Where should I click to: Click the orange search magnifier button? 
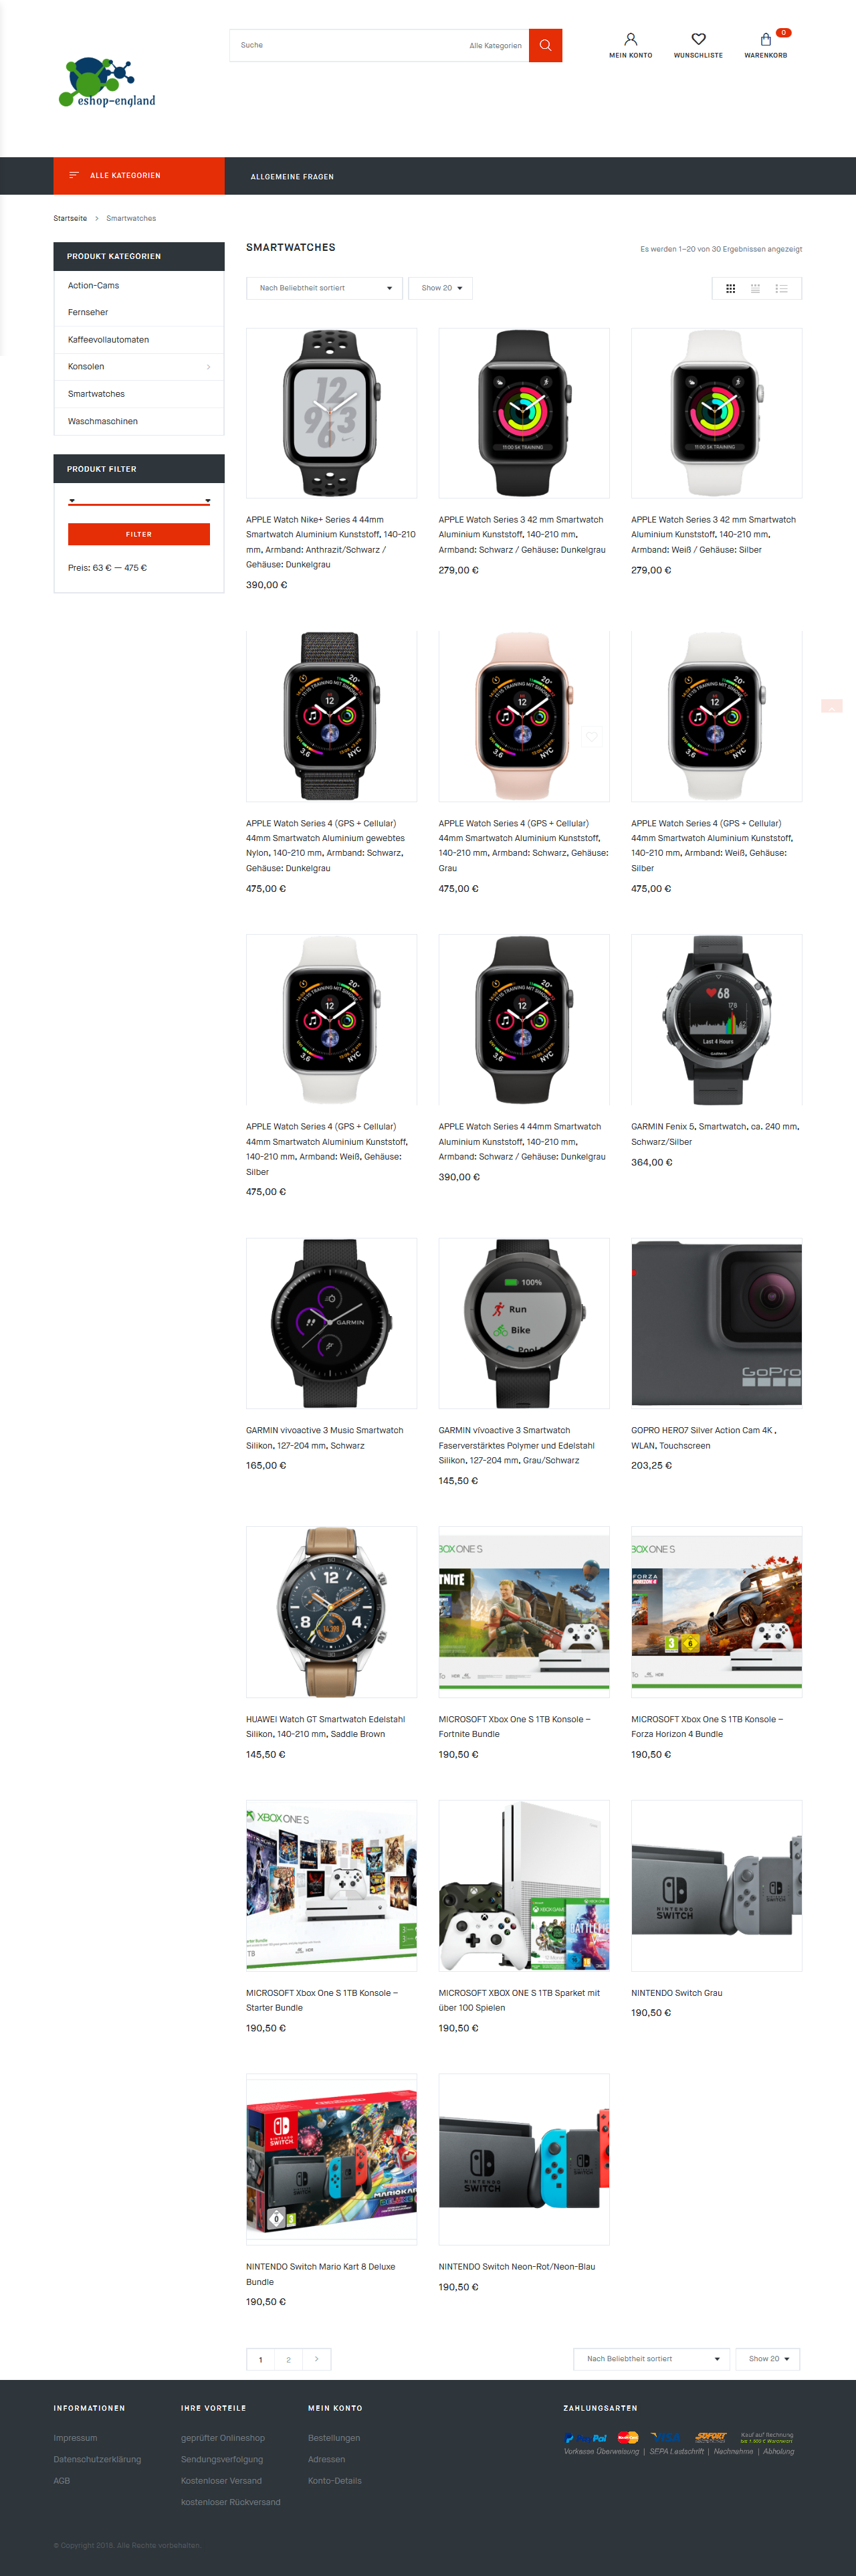point(545,45)
